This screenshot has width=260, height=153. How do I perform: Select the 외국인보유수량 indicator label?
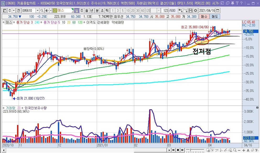tap(36, 108)
